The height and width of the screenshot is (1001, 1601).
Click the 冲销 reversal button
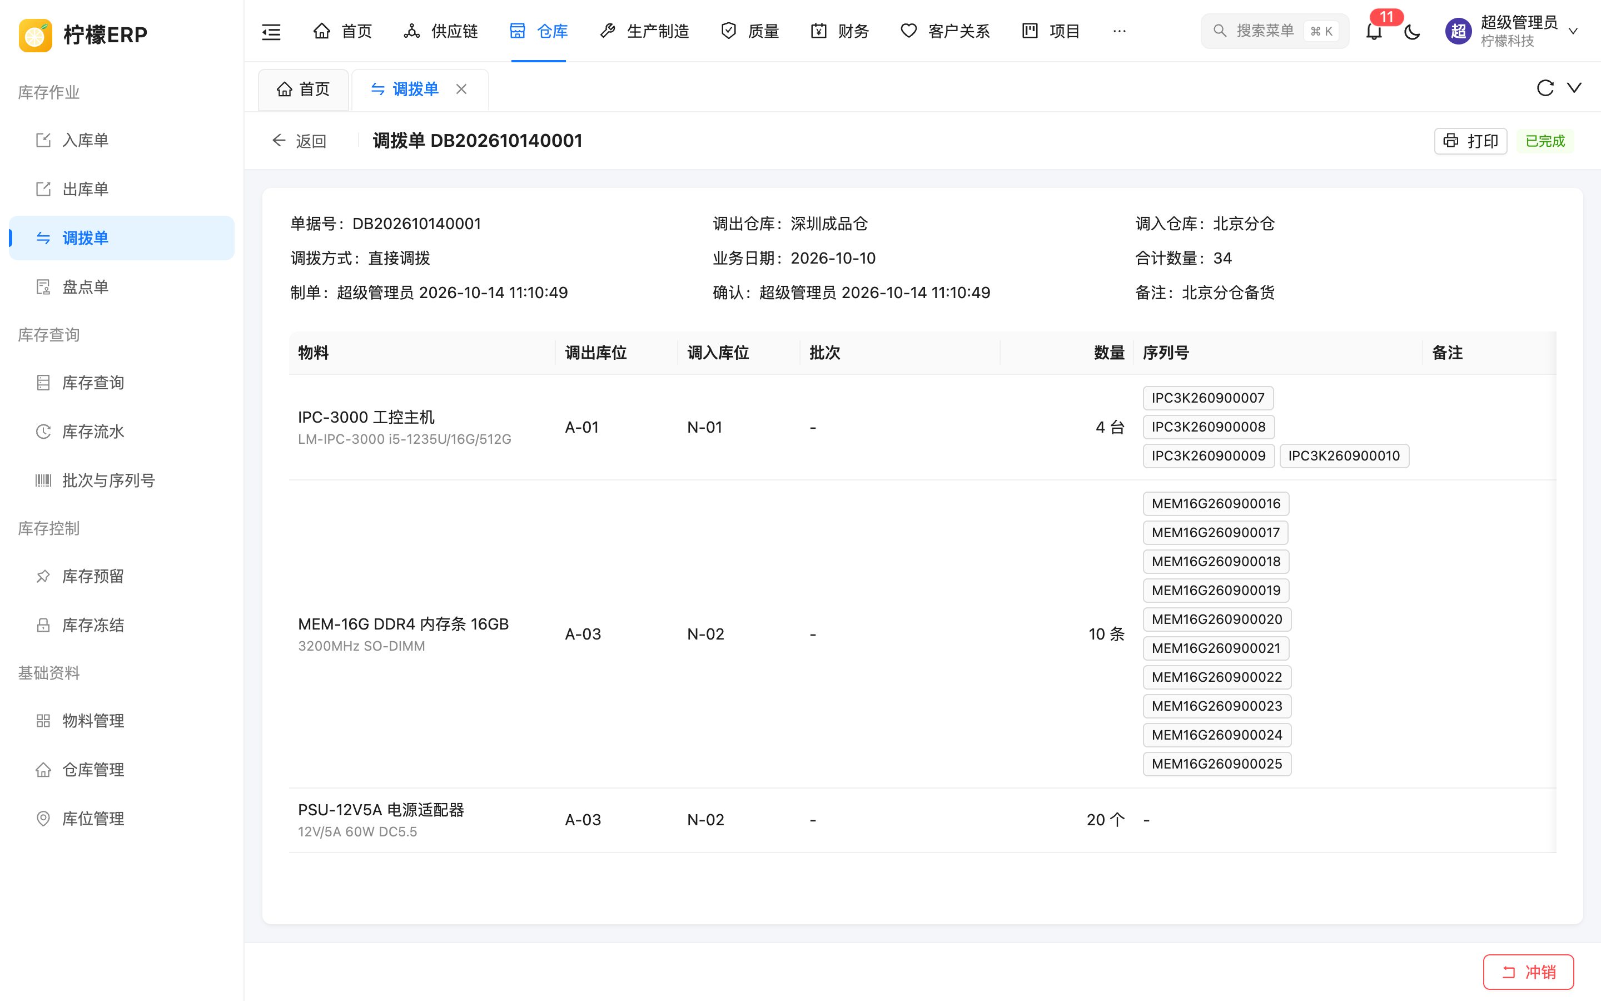[x=1528, y=972]
